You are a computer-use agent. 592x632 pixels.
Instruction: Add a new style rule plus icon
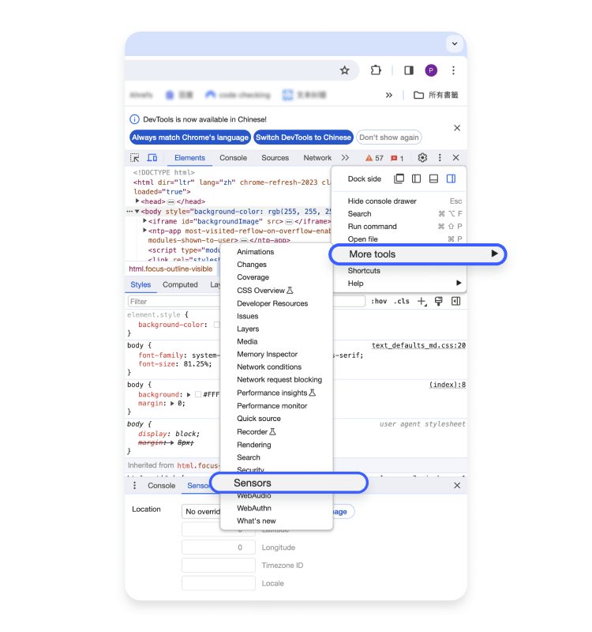coord(422,301)
